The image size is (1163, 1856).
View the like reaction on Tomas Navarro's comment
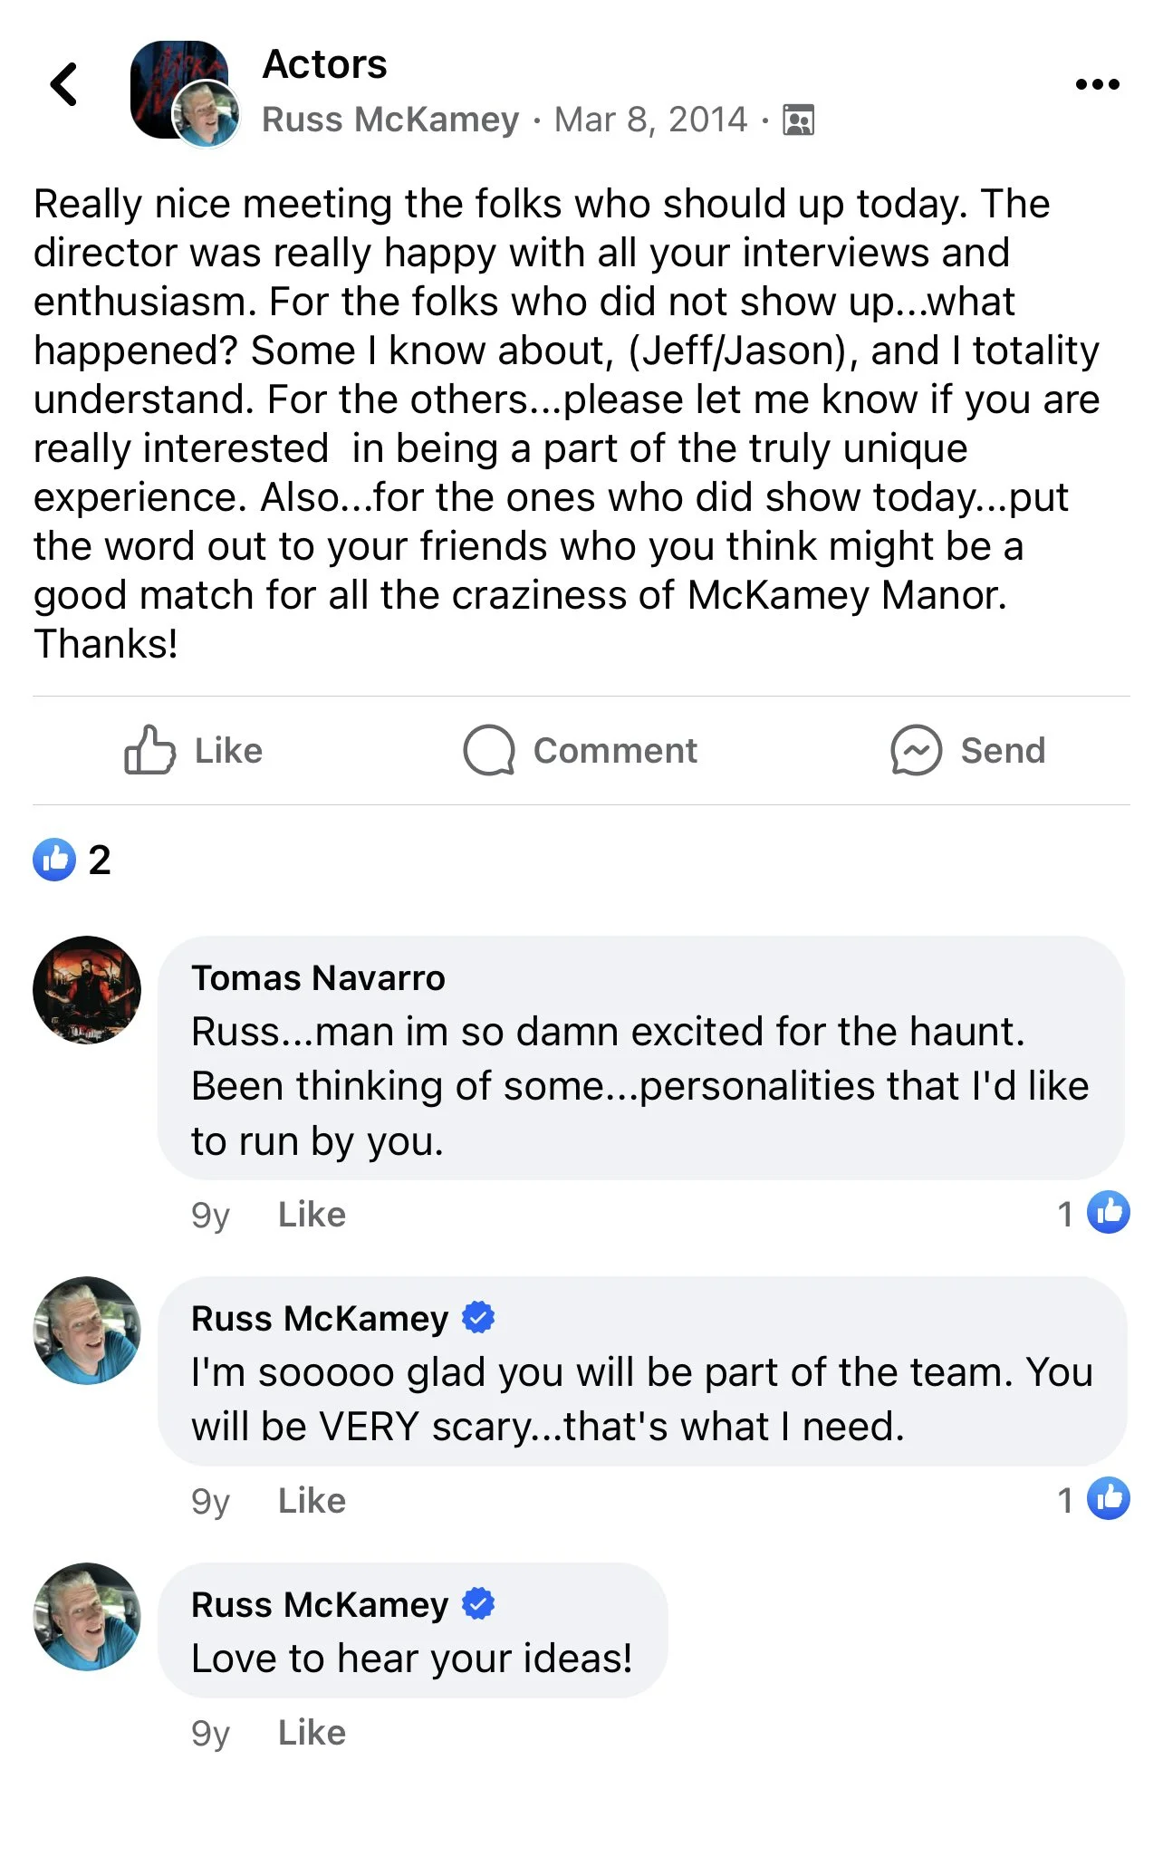1093,1213
